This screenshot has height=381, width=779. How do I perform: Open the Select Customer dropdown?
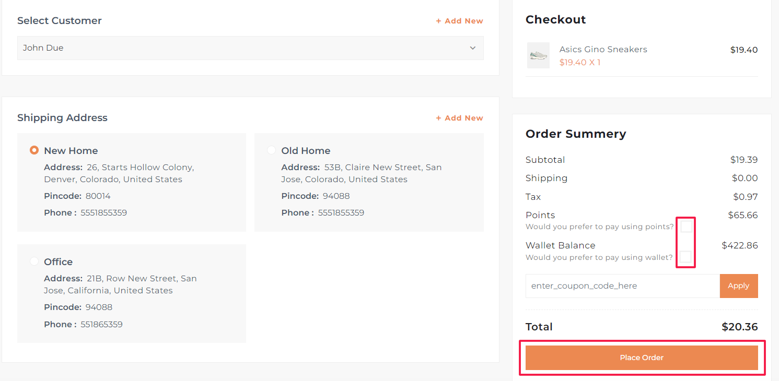click(x=250, y=48)
